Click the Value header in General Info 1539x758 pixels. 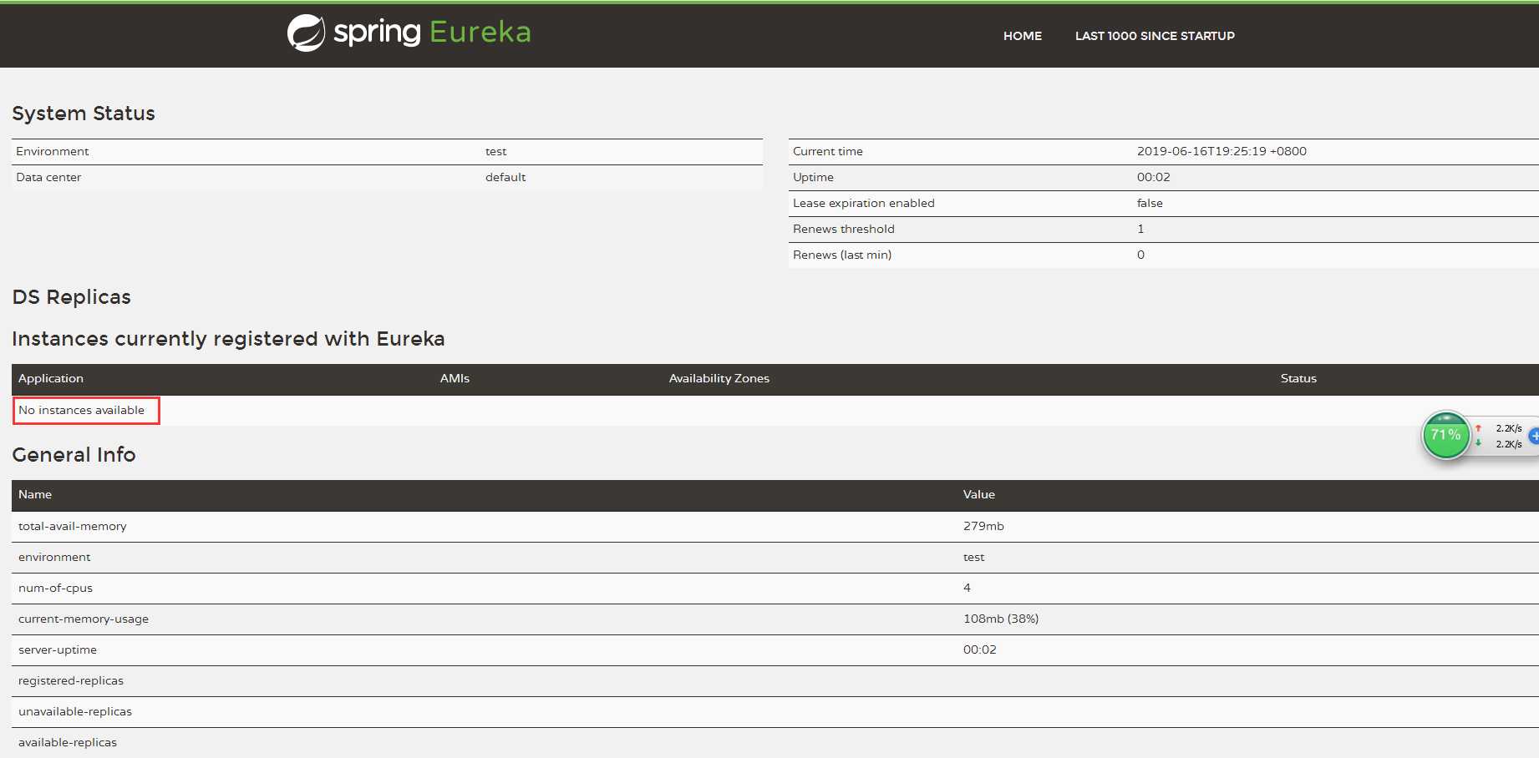pyautogui.click(x=979, y=494)
